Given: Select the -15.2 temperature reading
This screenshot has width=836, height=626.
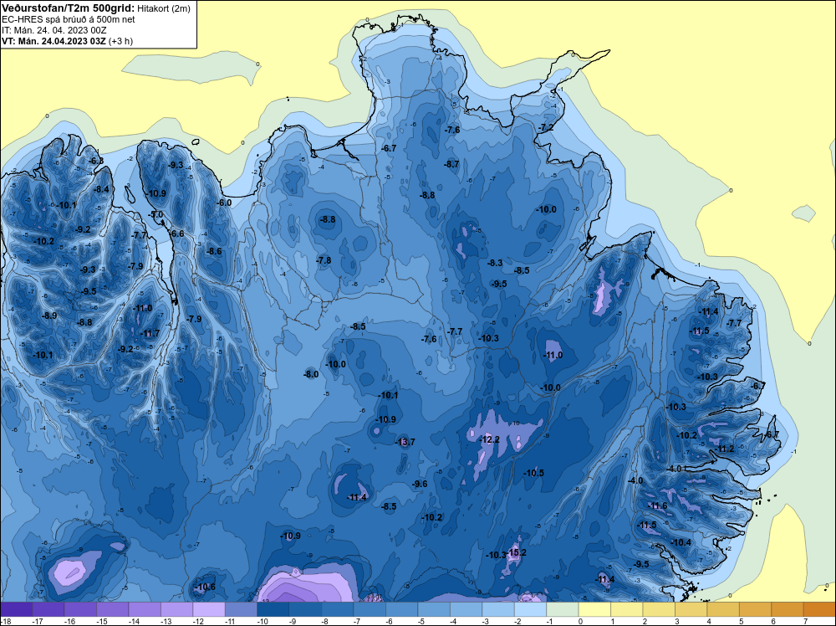Looking at the screenshot, I should pos(517,552).
